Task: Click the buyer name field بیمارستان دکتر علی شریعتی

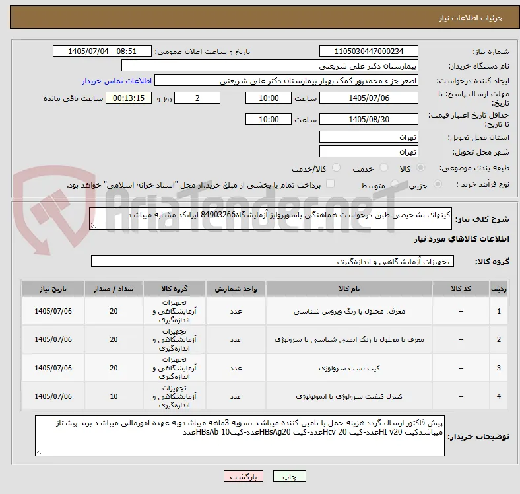Action: coord(270,66)
